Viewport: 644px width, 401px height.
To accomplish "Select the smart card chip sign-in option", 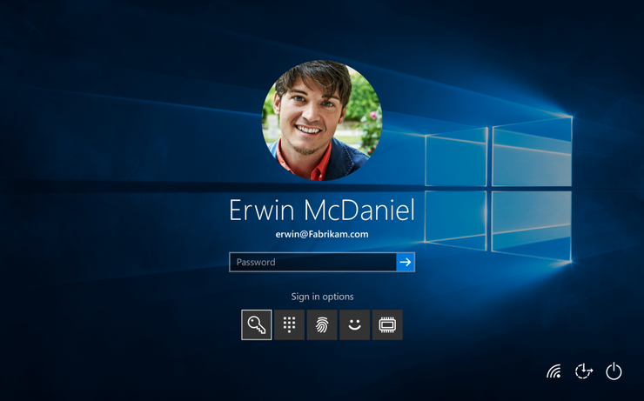I will pyautogui.click(x=387, y=324).
